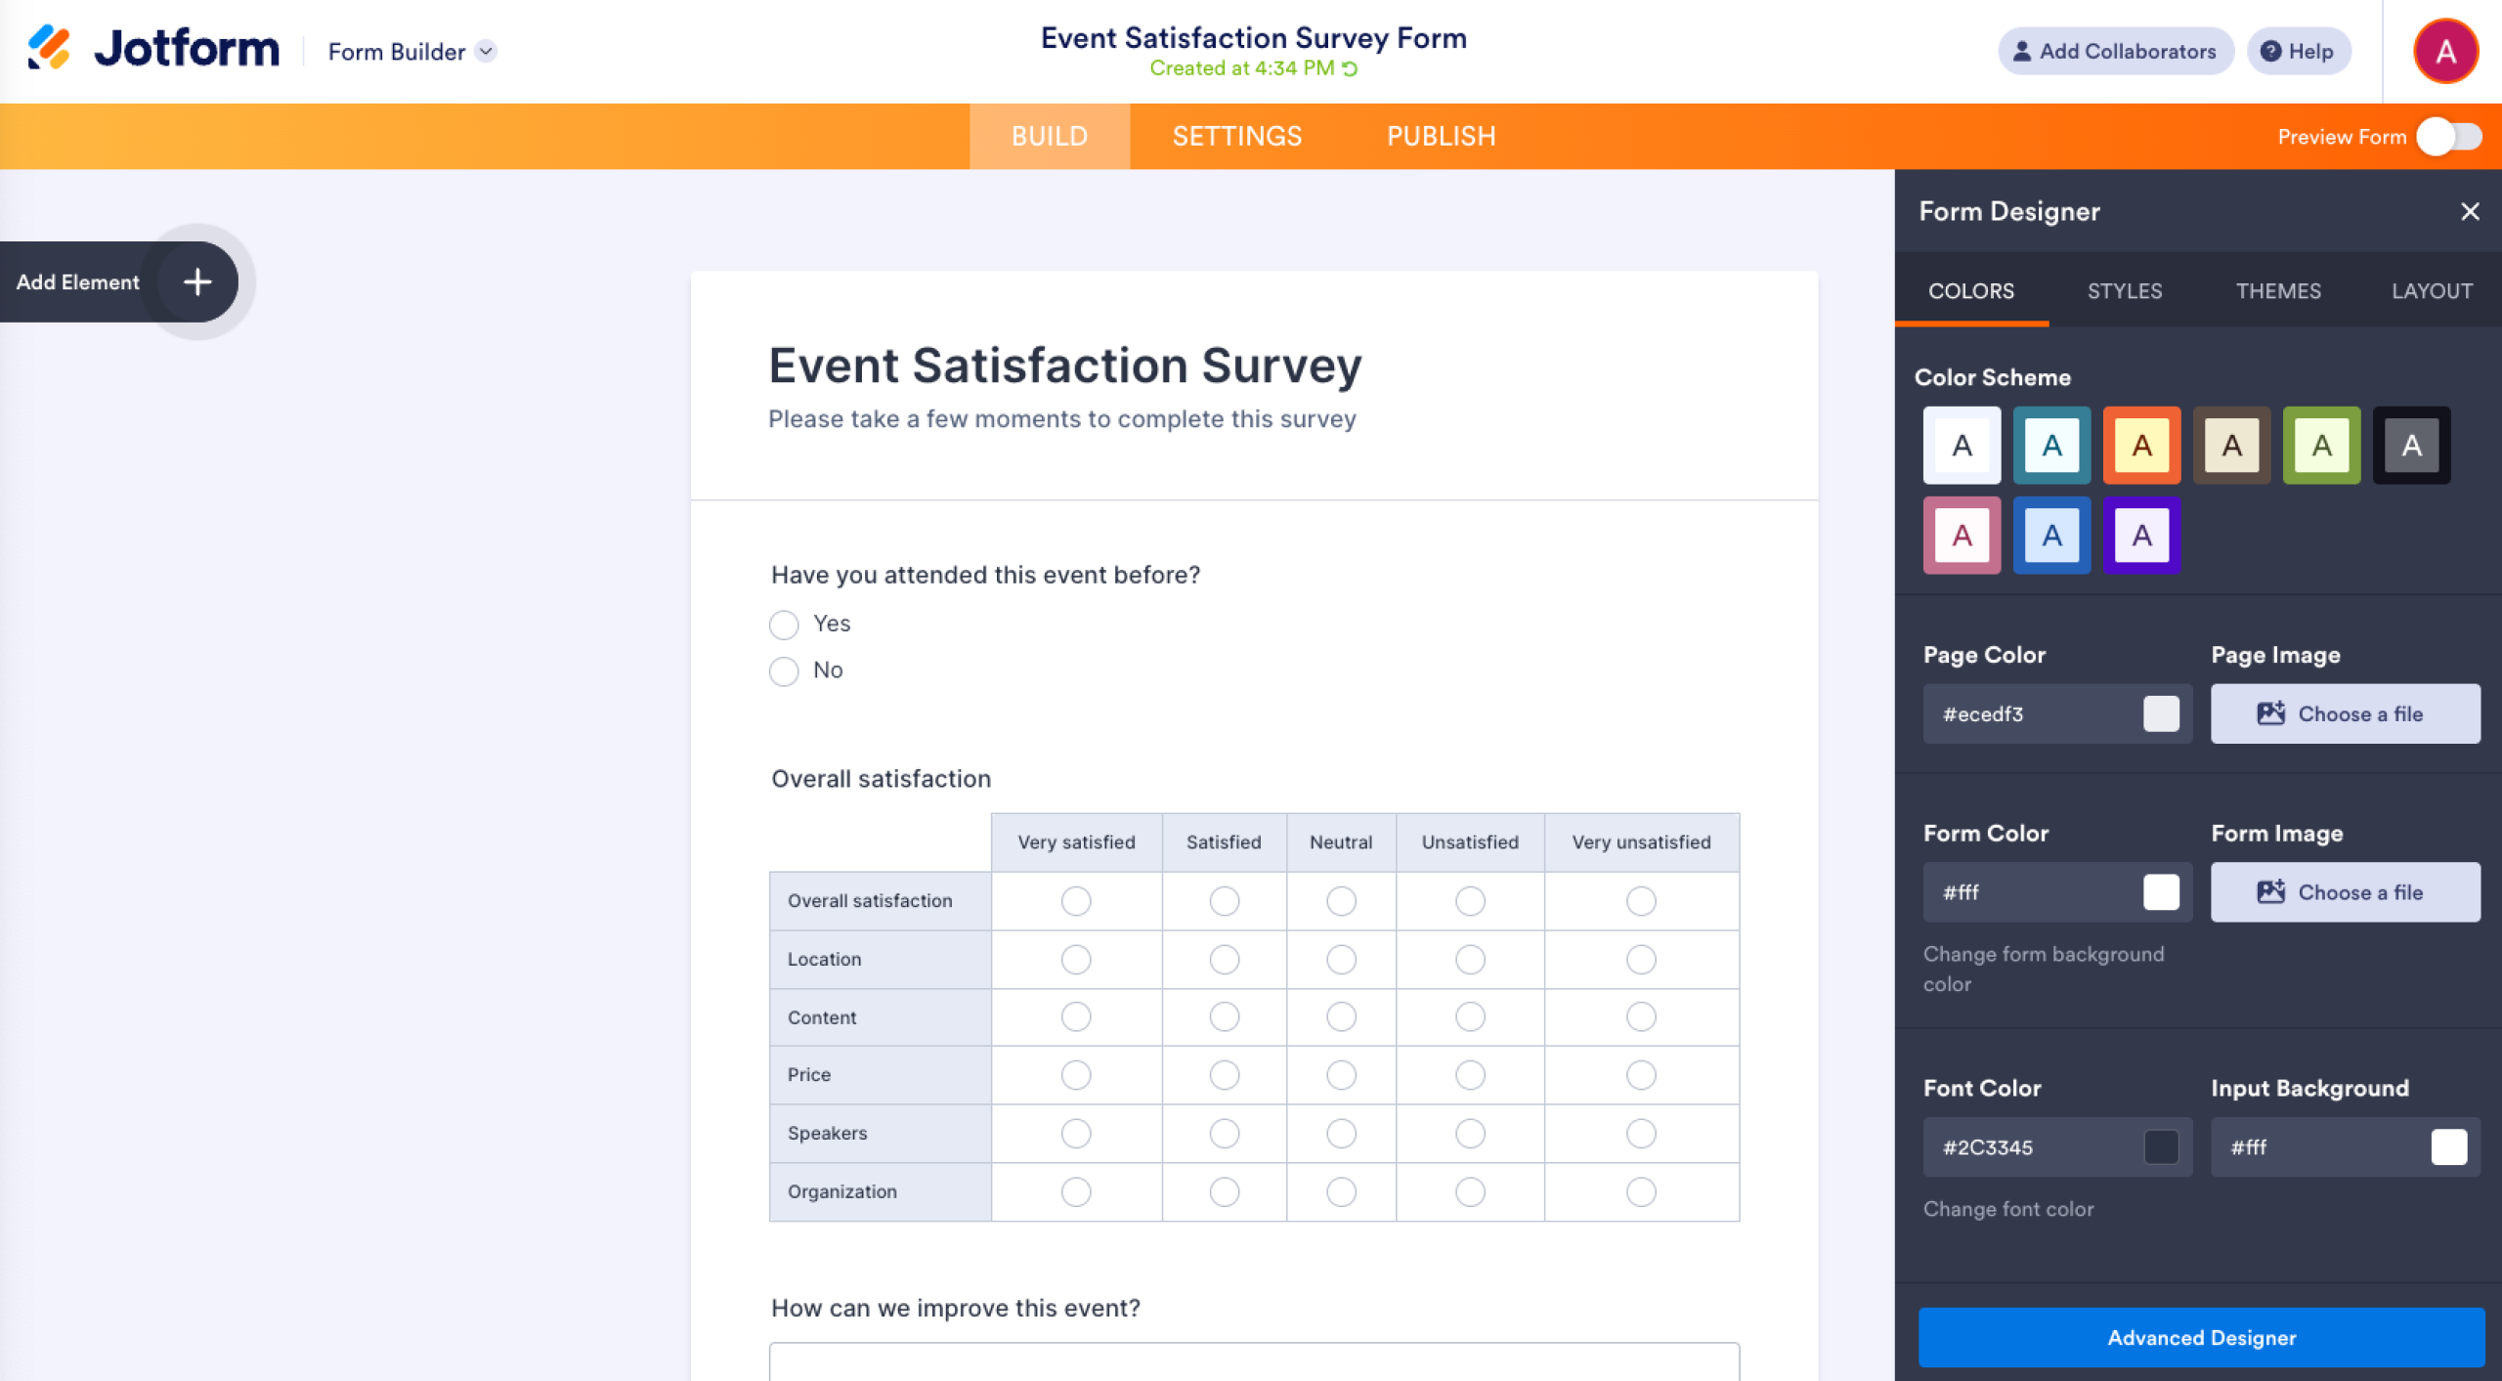Enable the Preview Form toggle
Viewport: 2502px width, 1381px height.
pos(2447,137)
